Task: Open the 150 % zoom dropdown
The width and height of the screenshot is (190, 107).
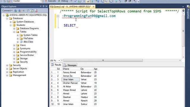Action: point(59,60)
